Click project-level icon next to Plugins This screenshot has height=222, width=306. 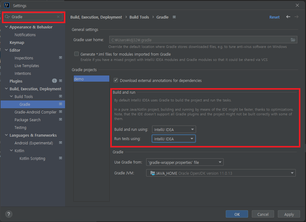coord(60,81)
